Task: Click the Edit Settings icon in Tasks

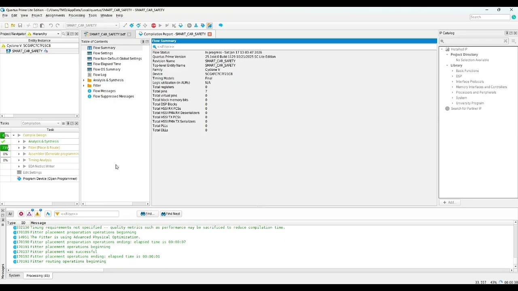Action: tap(19, 173)
